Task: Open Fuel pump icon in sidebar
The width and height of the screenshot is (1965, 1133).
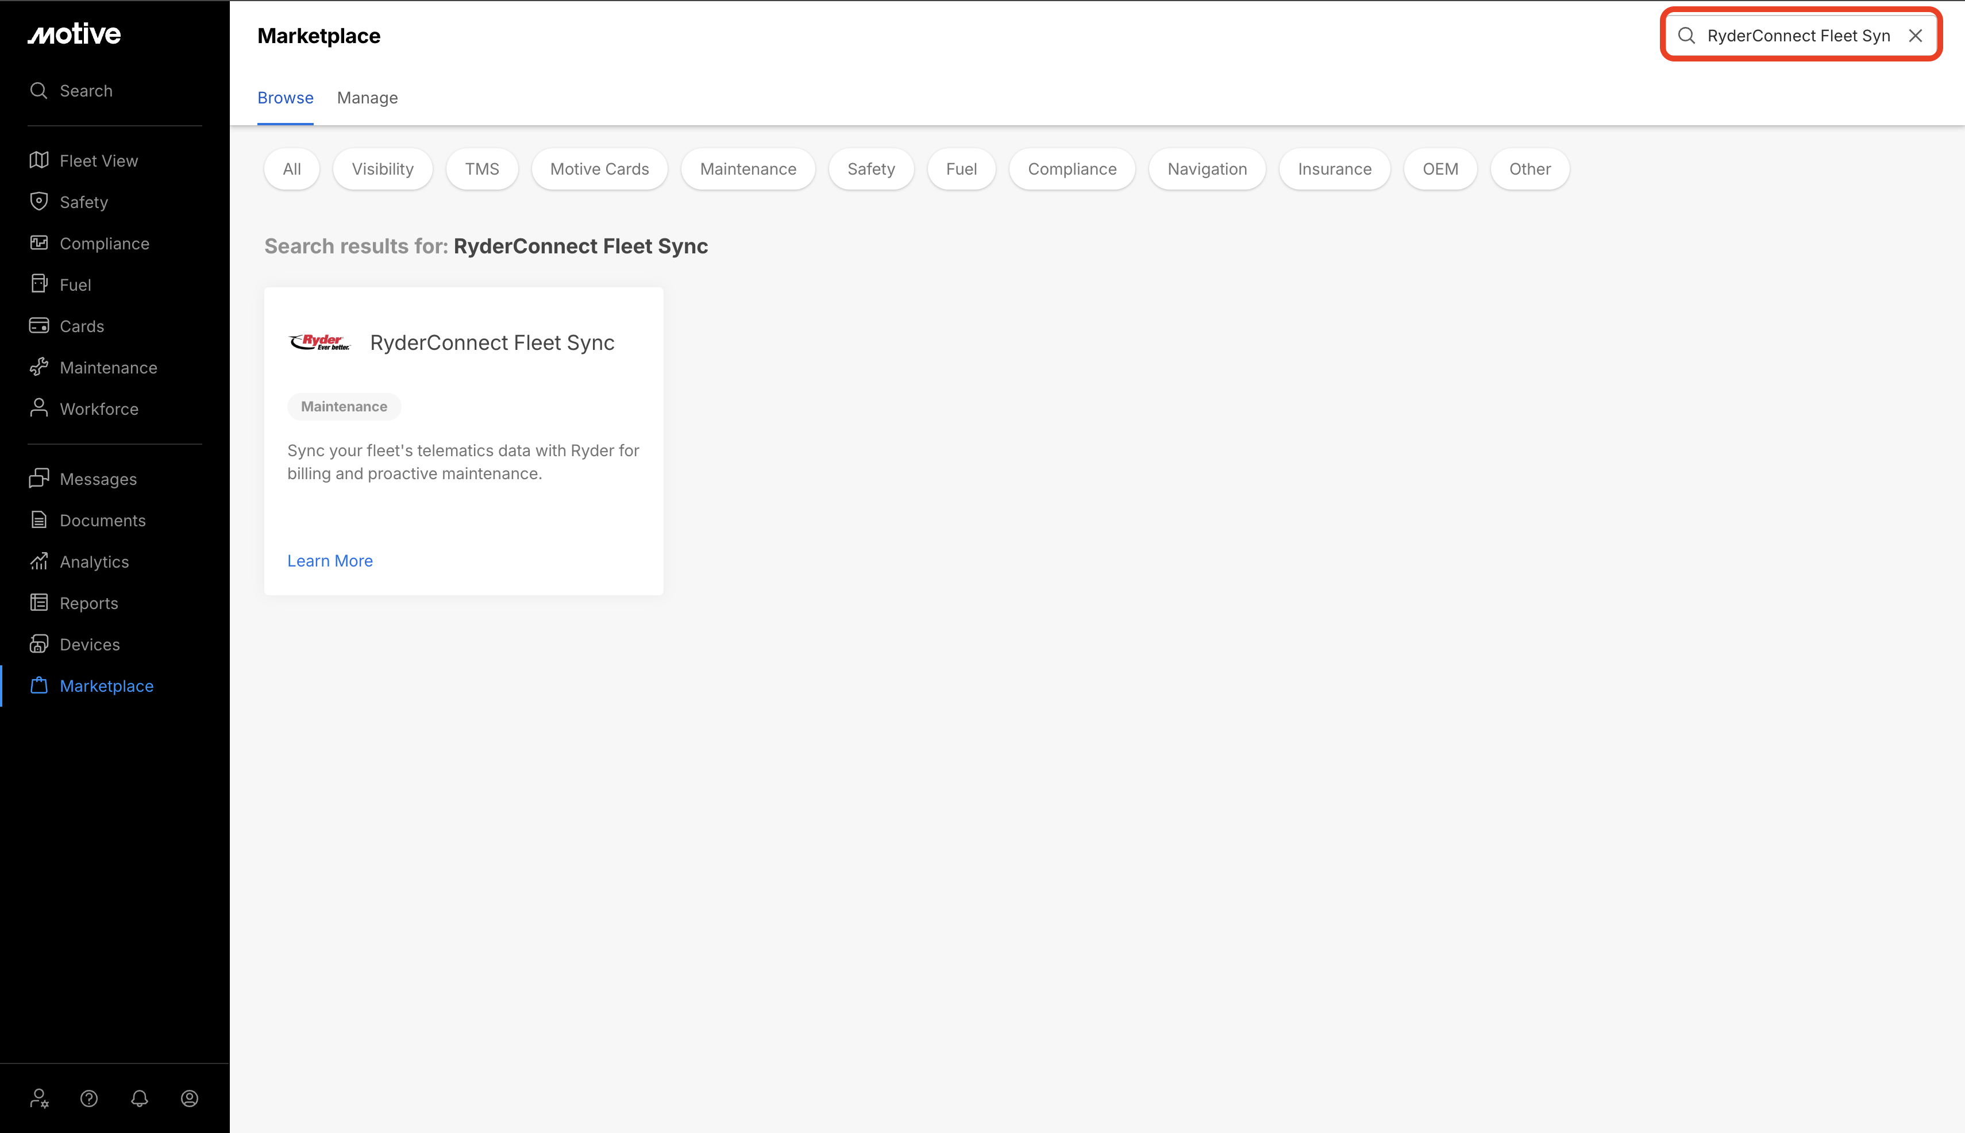Action: point(39,284)
